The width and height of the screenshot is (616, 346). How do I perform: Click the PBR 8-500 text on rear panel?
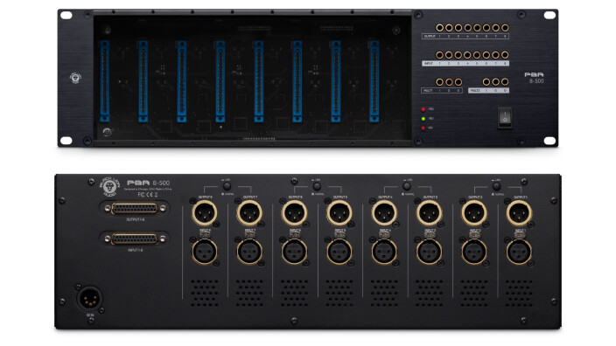coord(149,183)
